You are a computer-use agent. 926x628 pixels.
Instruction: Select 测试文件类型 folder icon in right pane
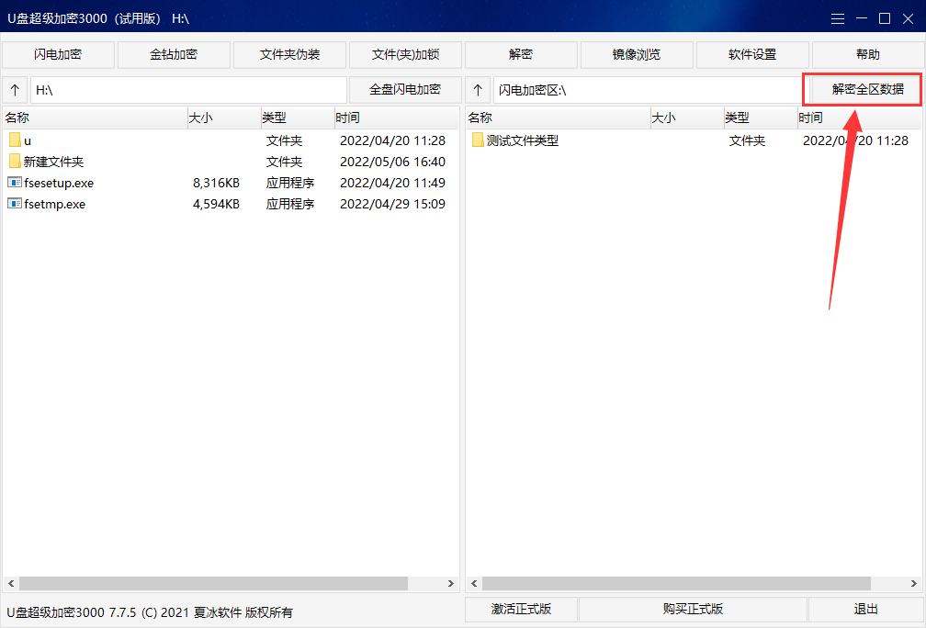[478, 140]
